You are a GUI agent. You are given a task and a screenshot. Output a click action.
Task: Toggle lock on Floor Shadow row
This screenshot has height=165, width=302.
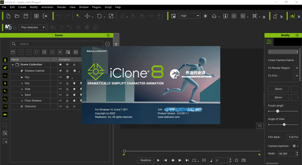[x=67, y=101]
